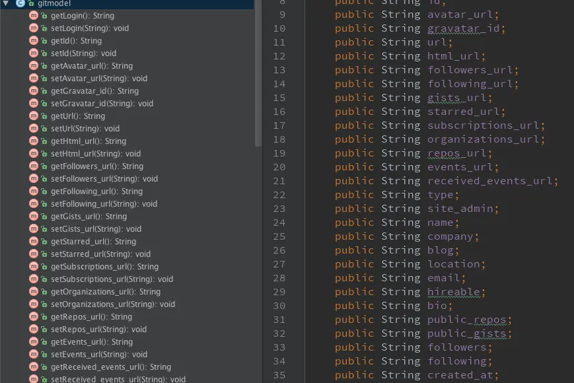This screenshot has height=383, width=574.
Task: Place cursor on html_url field
Action: pos(453,56)
